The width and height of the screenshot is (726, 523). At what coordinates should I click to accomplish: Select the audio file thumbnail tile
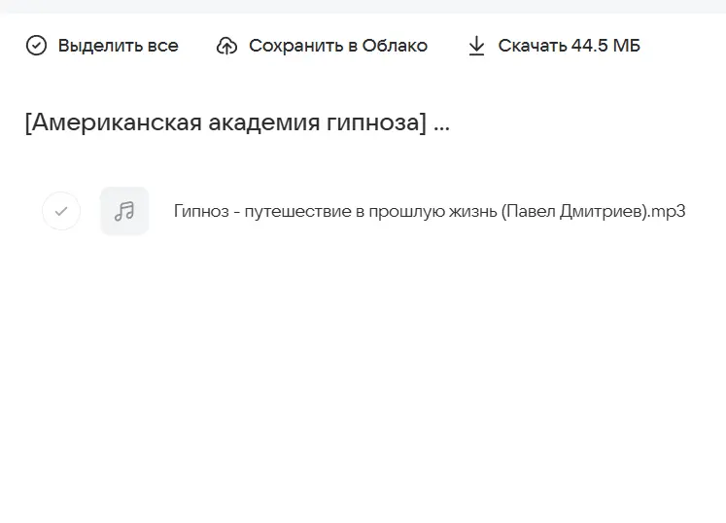point(124,211)
